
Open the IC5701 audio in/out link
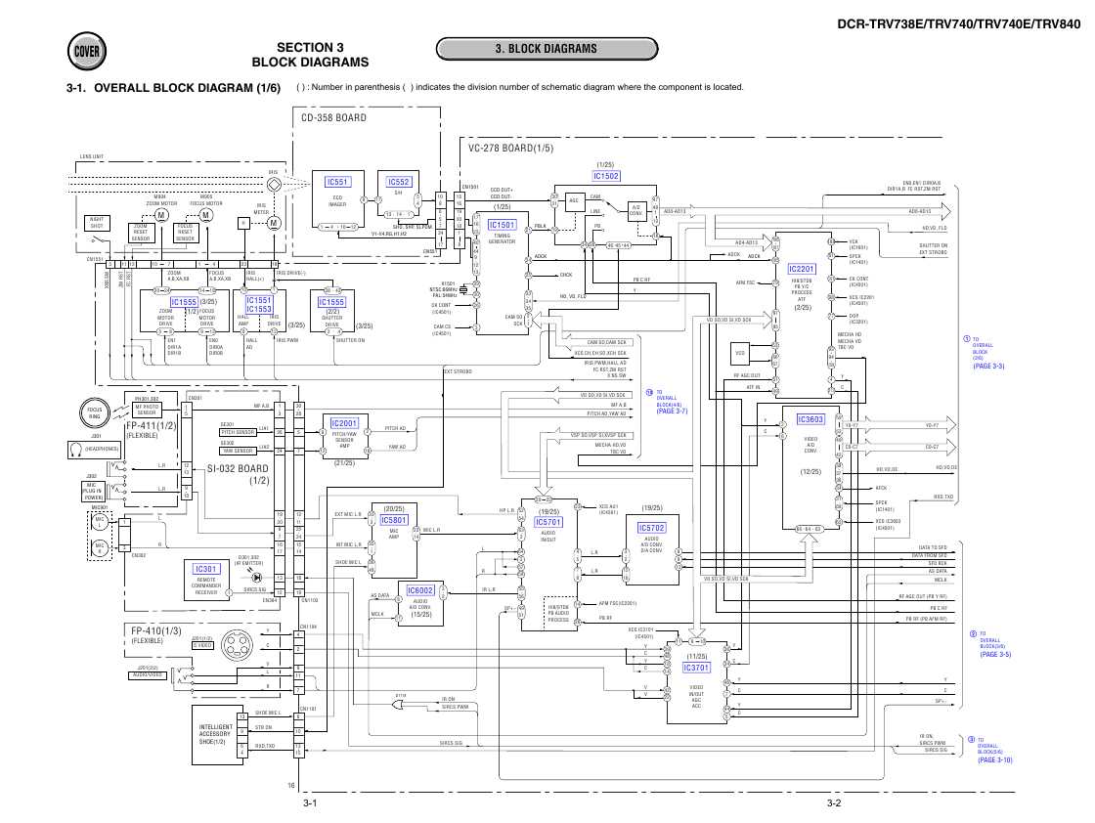click(548, 522)
